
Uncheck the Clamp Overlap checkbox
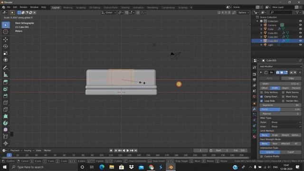(x=261, y=96)
